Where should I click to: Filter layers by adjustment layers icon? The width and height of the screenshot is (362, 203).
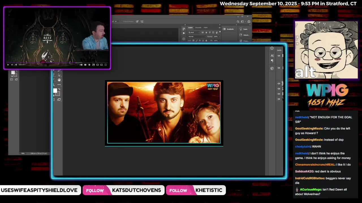206,32
